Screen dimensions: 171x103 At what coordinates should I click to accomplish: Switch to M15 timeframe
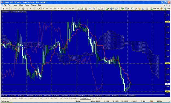pos(51,9)
